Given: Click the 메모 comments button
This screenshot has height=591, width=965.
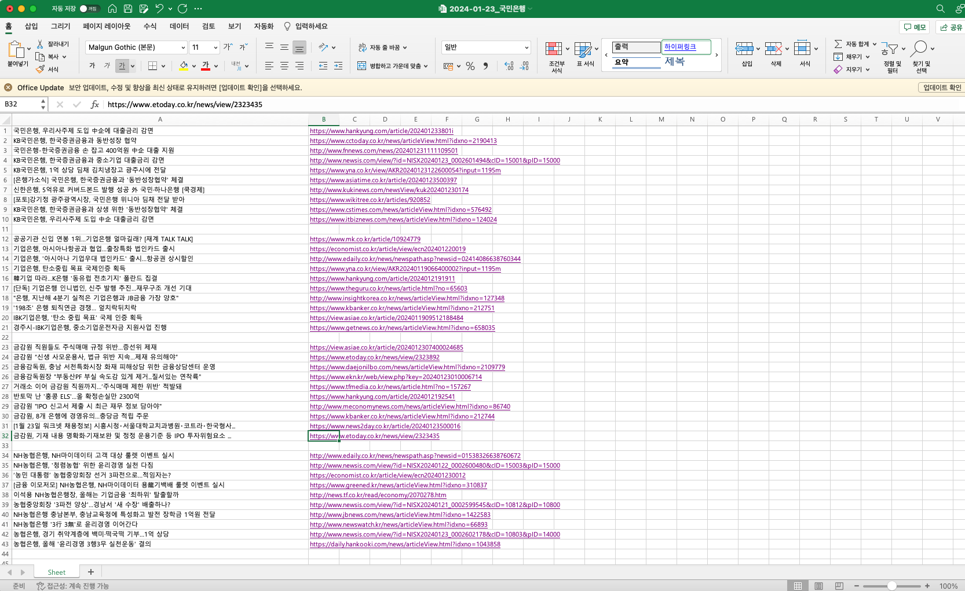Looking at the screenshot, I should [915, 27].
